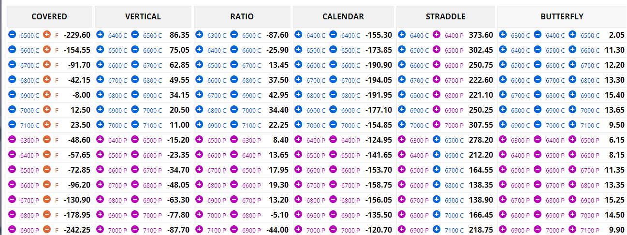Screen dimensions: 627x235
Task: Click magenta plus icon before 6400 P in Straddle
Action: point(437,35)
